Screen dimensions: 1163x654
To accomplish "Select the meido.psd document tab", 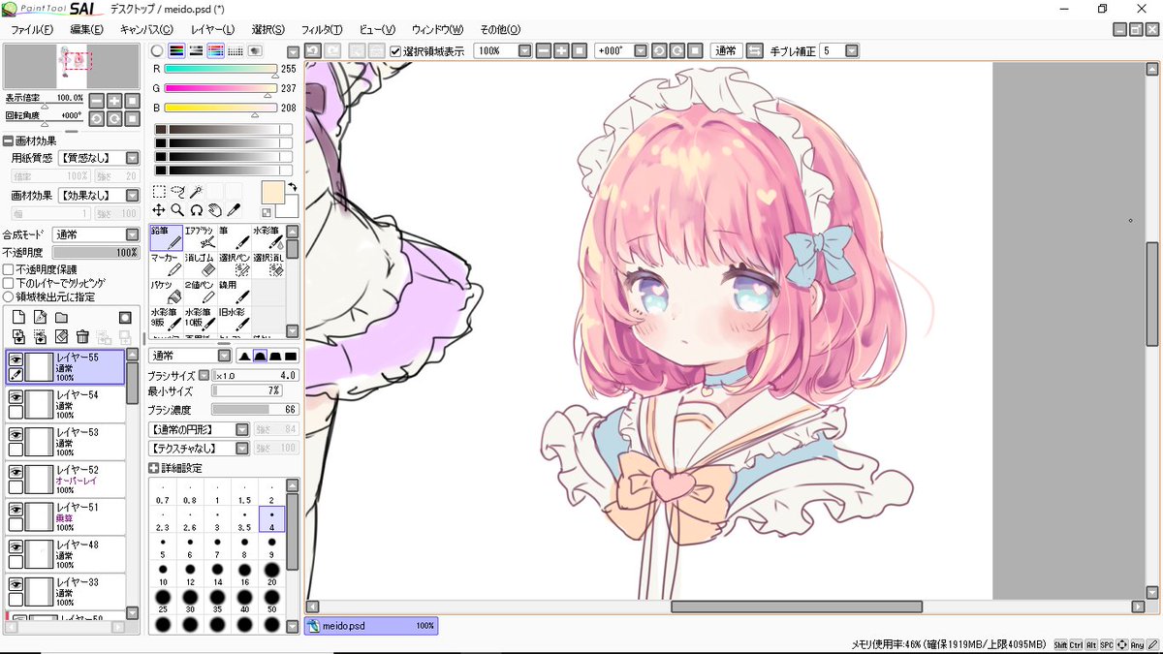I will [x=372, y=626].
